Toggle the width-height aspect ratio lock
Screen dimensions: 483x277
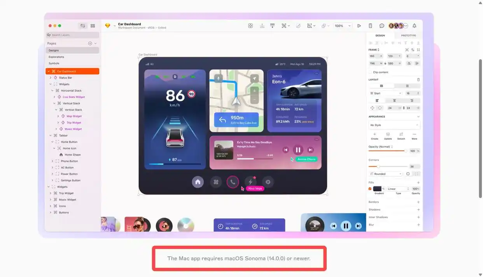coord(385,63)
